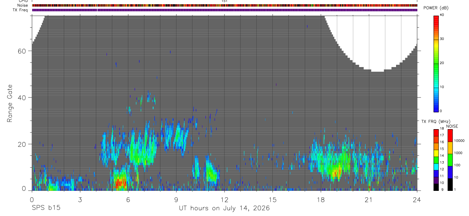
Task: Click the intense red echo near 5.5 UT
Action: [120, 183]
